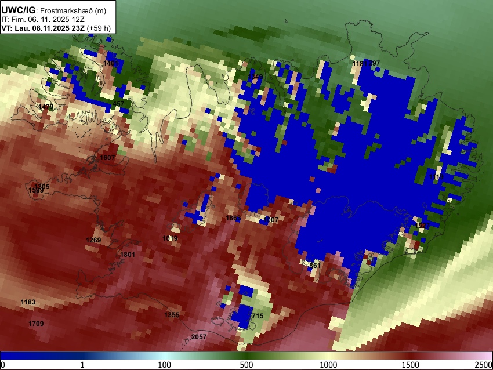
Task: Click the 1007 value on the map
Action: click(271, 220)
